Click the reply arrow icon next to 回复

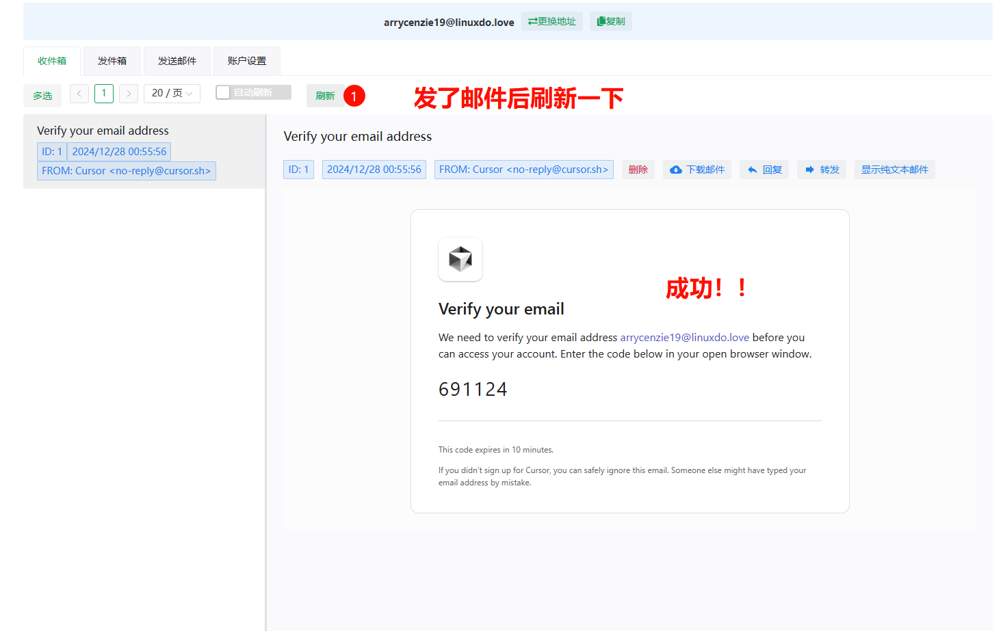tap(752, 170)
